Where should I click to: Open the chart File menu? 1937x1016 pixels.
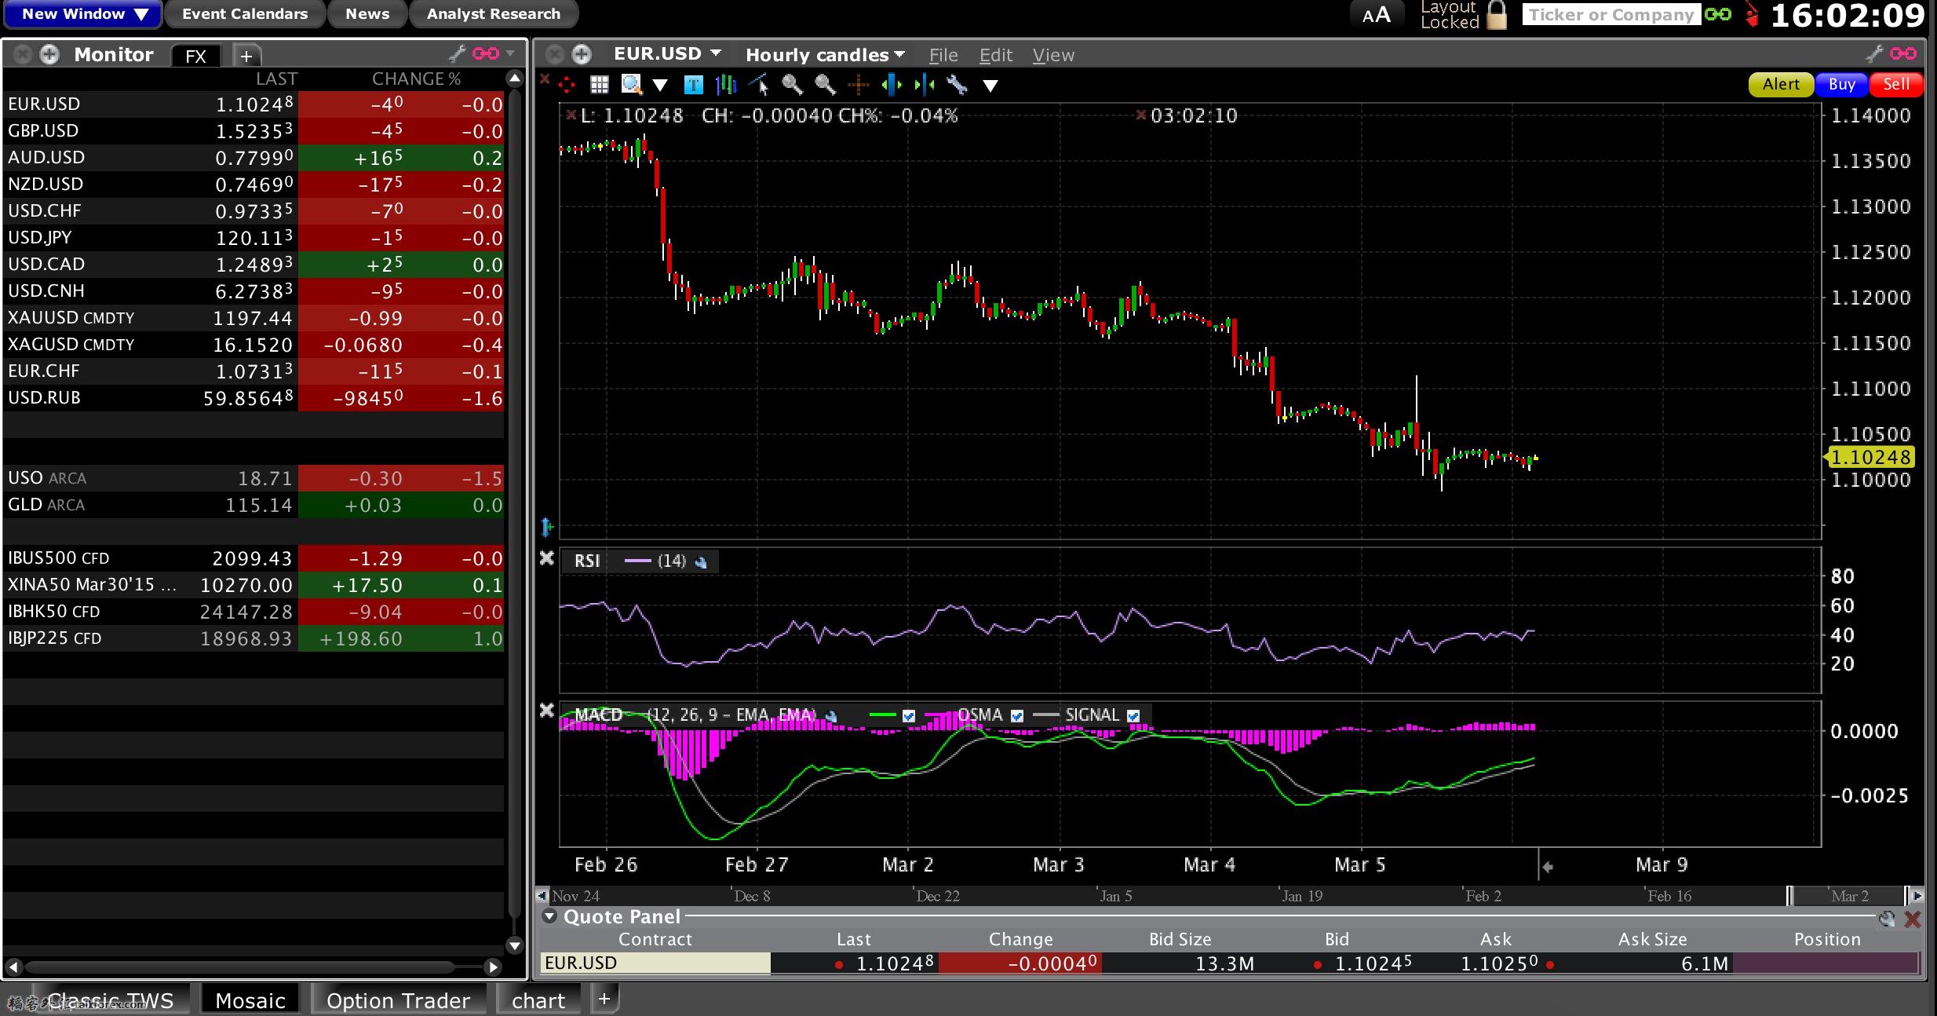point(943,55)
